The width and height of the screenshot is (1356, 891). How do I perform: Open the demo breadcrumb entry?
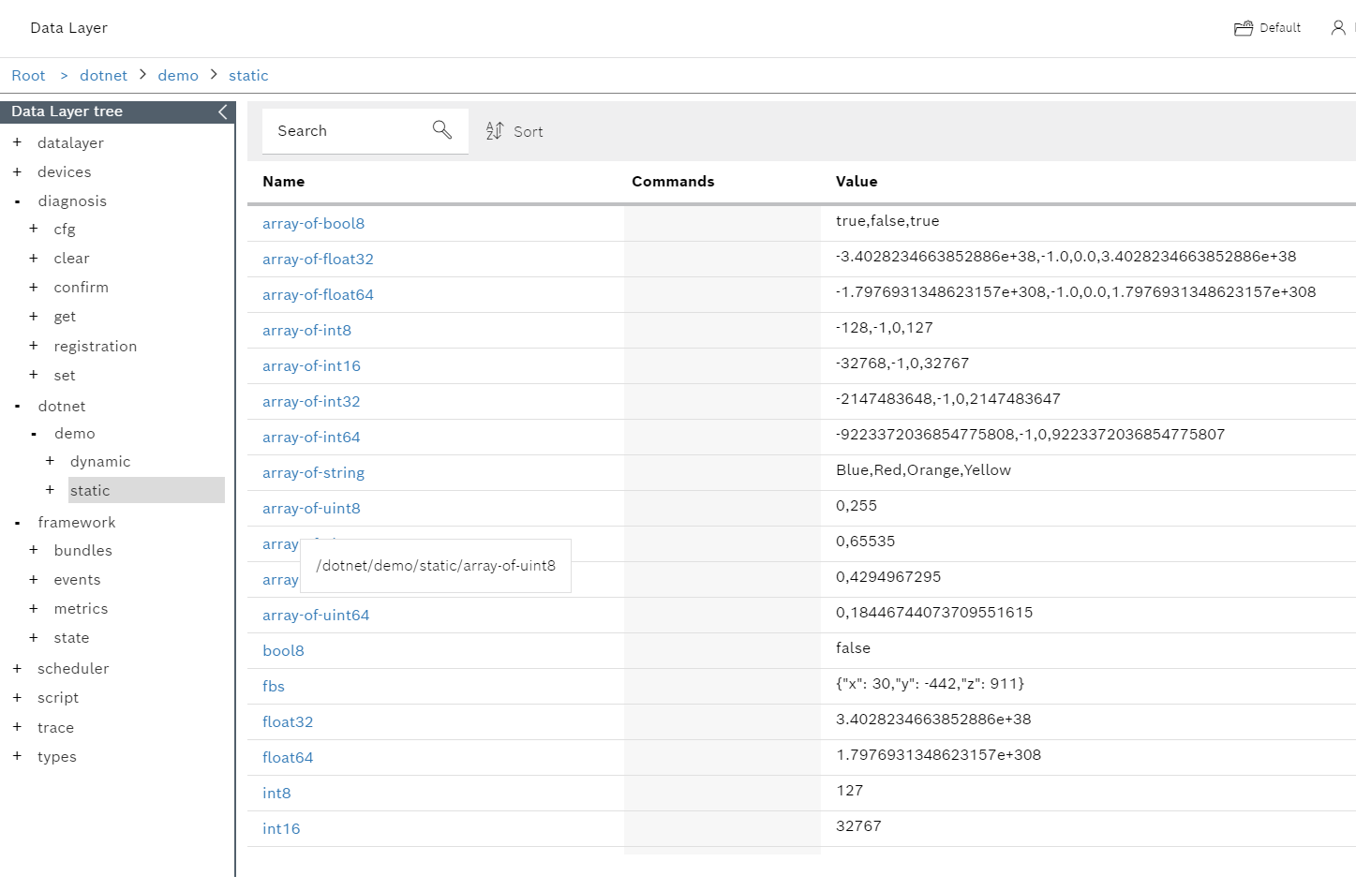tap(178, 75)
